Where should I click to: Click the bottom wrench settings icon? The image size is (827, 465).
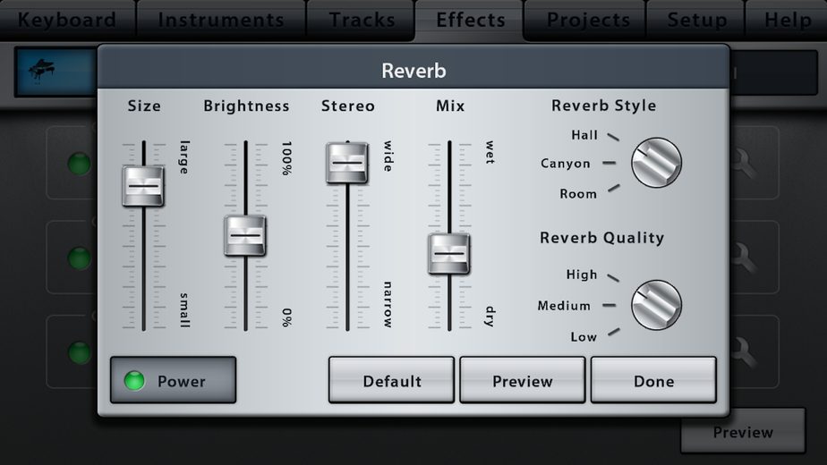click(744, 352)
